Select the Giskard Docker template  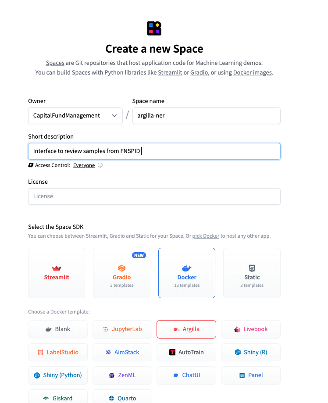click(57, 398)
